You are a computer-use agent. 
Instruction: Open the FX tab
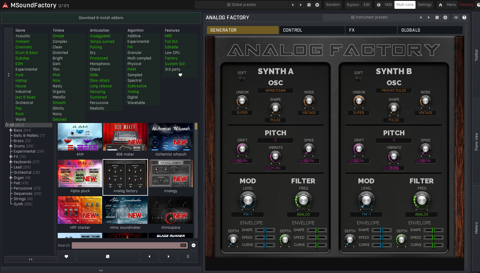[x=371, y=30]
